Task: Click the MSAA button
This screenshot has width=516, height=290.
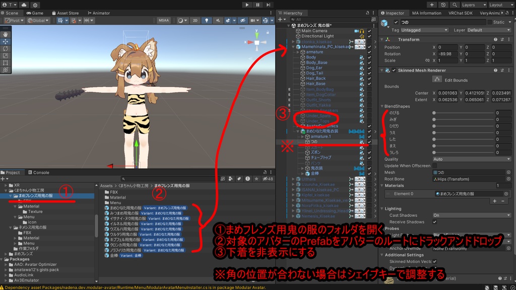Action: pos(164,20)
